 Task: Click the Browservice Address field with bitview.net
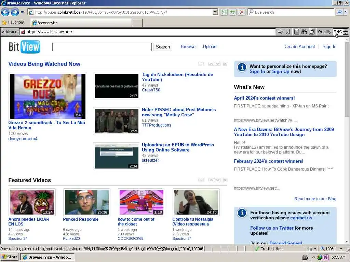[147, 32]
